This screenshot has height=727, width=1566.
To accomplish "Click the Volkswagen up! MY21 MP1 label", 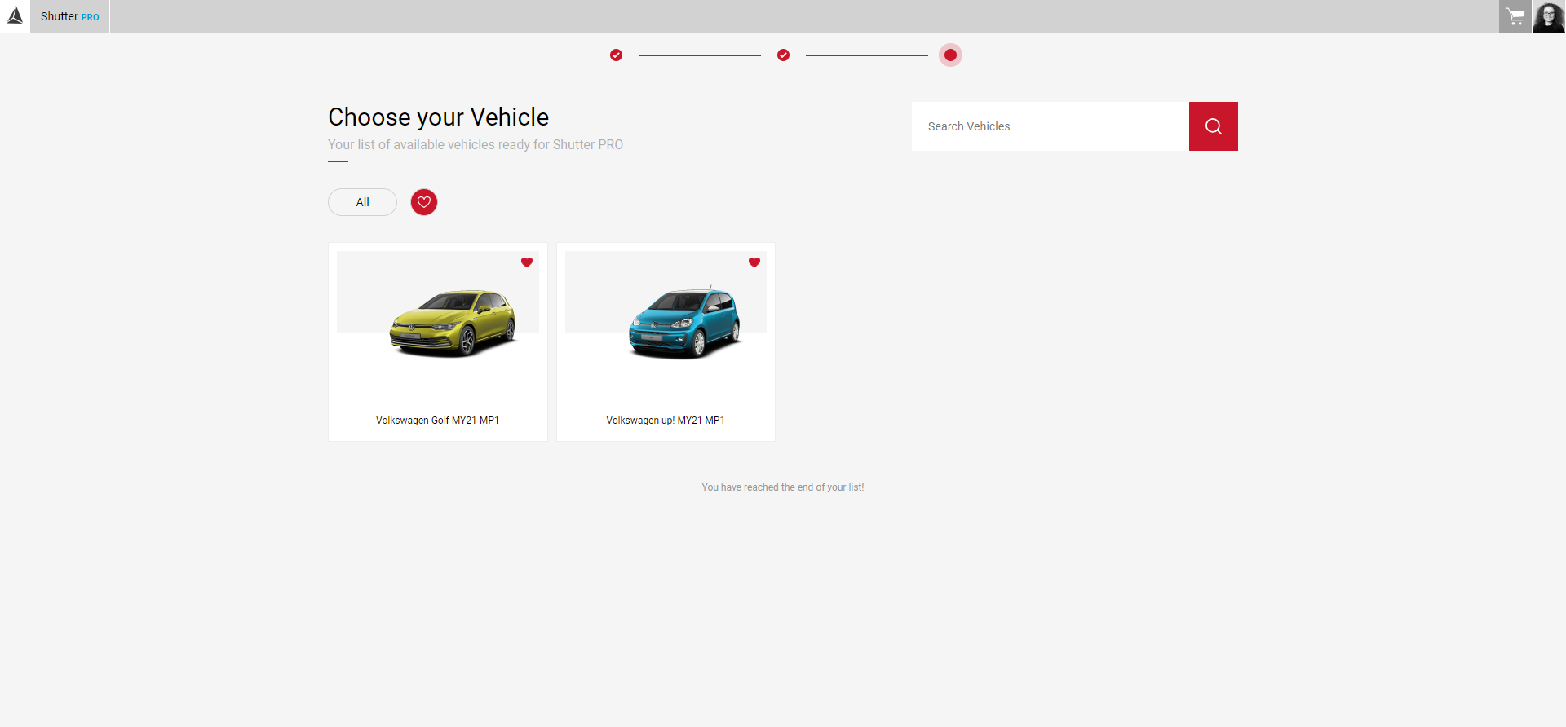I will 666,421.
